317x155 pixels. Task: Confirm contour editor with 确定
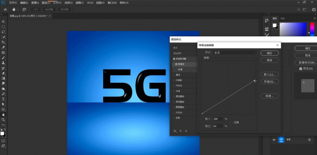[270, 53]
